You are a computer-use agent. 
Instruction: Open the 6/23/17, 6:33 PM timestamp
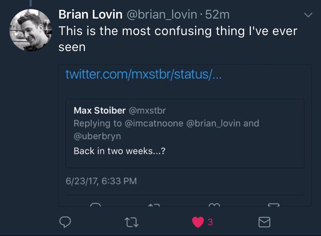click(101, 181)
